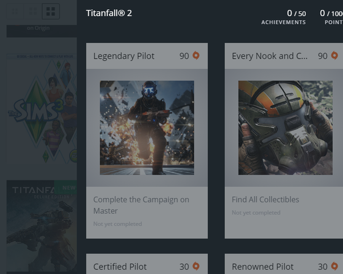Click the 90 points value on Legendary Pilot
The height and width of the screenshot is (274, 343).
[x=184, y=56]
